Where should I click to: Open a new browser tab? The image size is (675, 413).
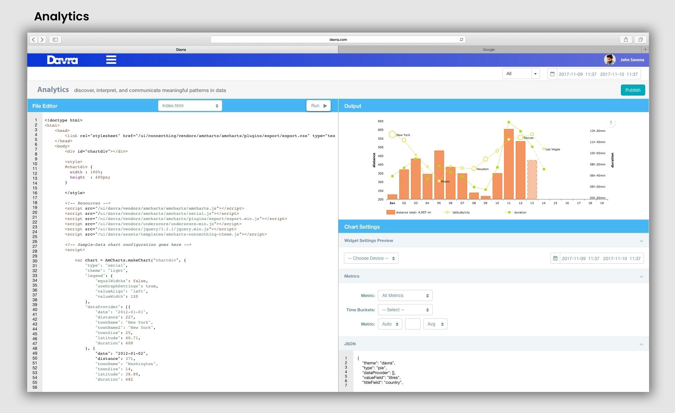pos(645,49)
